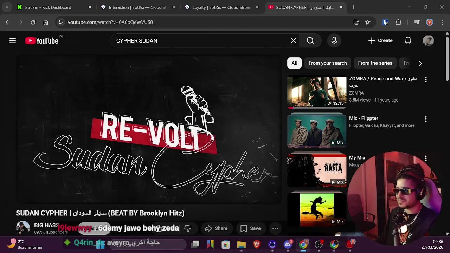The image size is (450, 253).
Task: Open the YouTube account avatar menu
Action: 428,41
